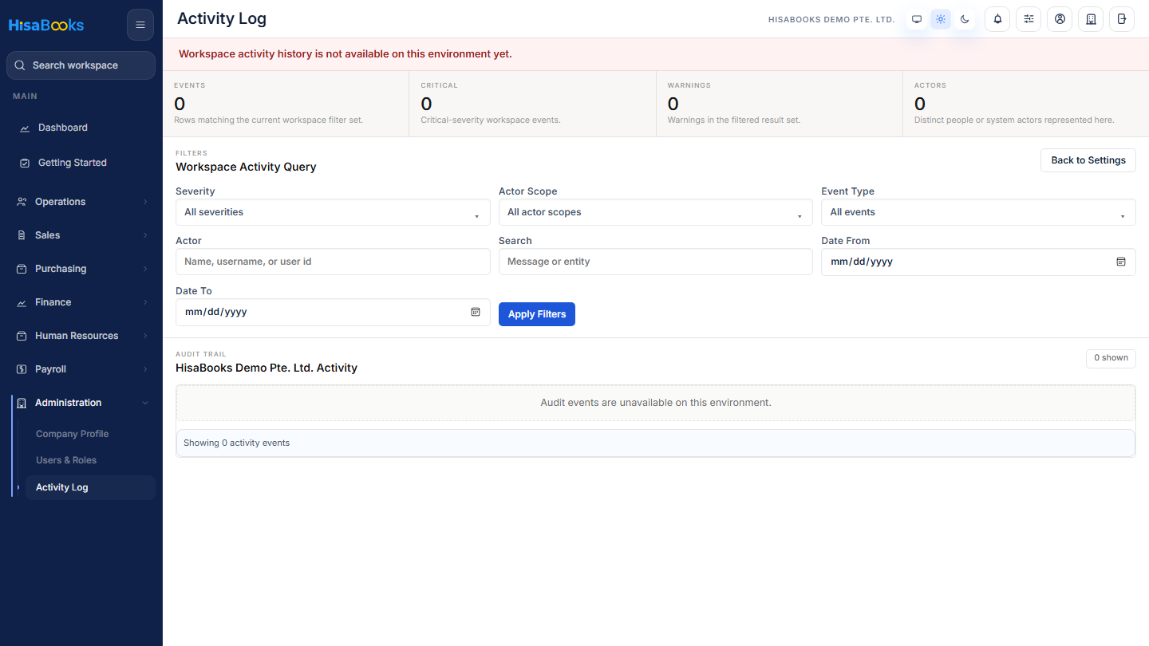
Task: Click Purchasing bag icon
Action: [22, 269]
